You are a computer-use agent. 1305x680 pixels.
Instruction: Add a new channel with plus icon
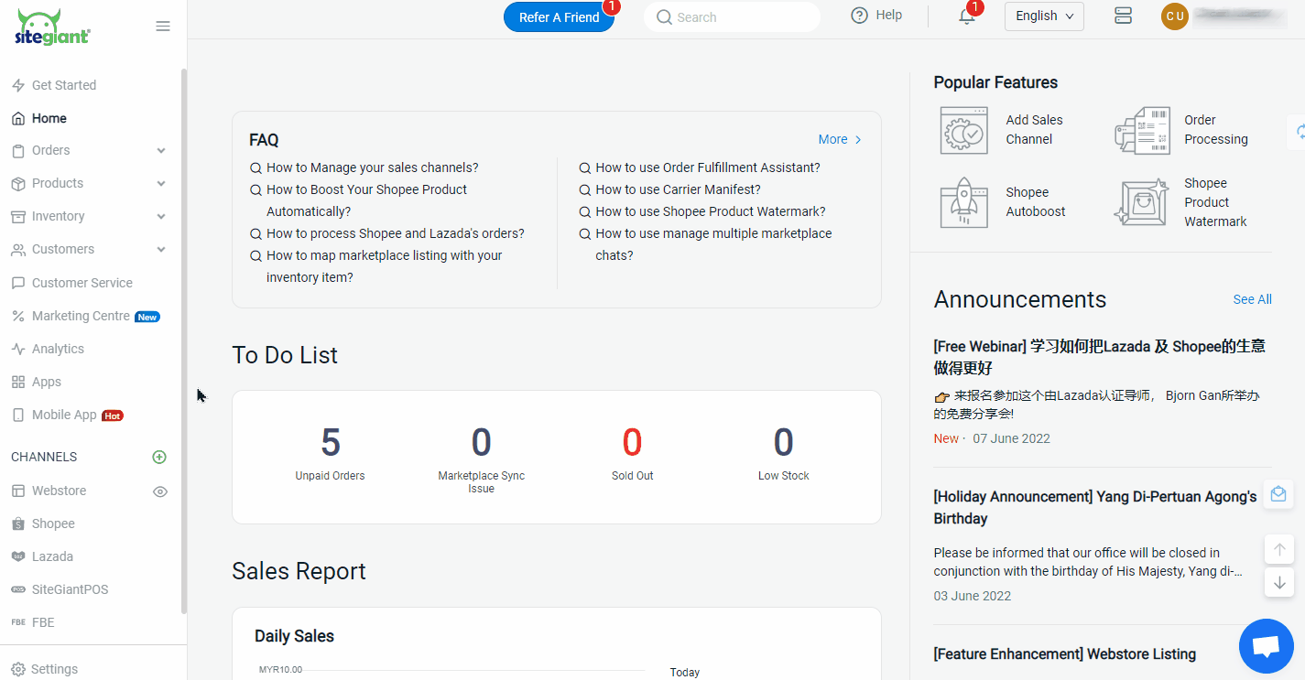pyautogui.click(x=159, y=457)
